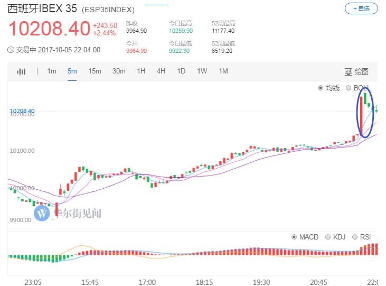Click the 华尔街见闻 watermark logo

pos(42,213)
